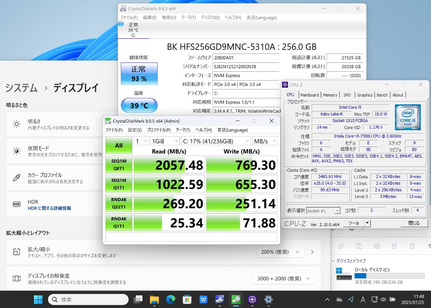The height and width of the screenshot is (308, 431).
Task: Click the night light icon beside 夜間モード
Action: tap(17, 151)
